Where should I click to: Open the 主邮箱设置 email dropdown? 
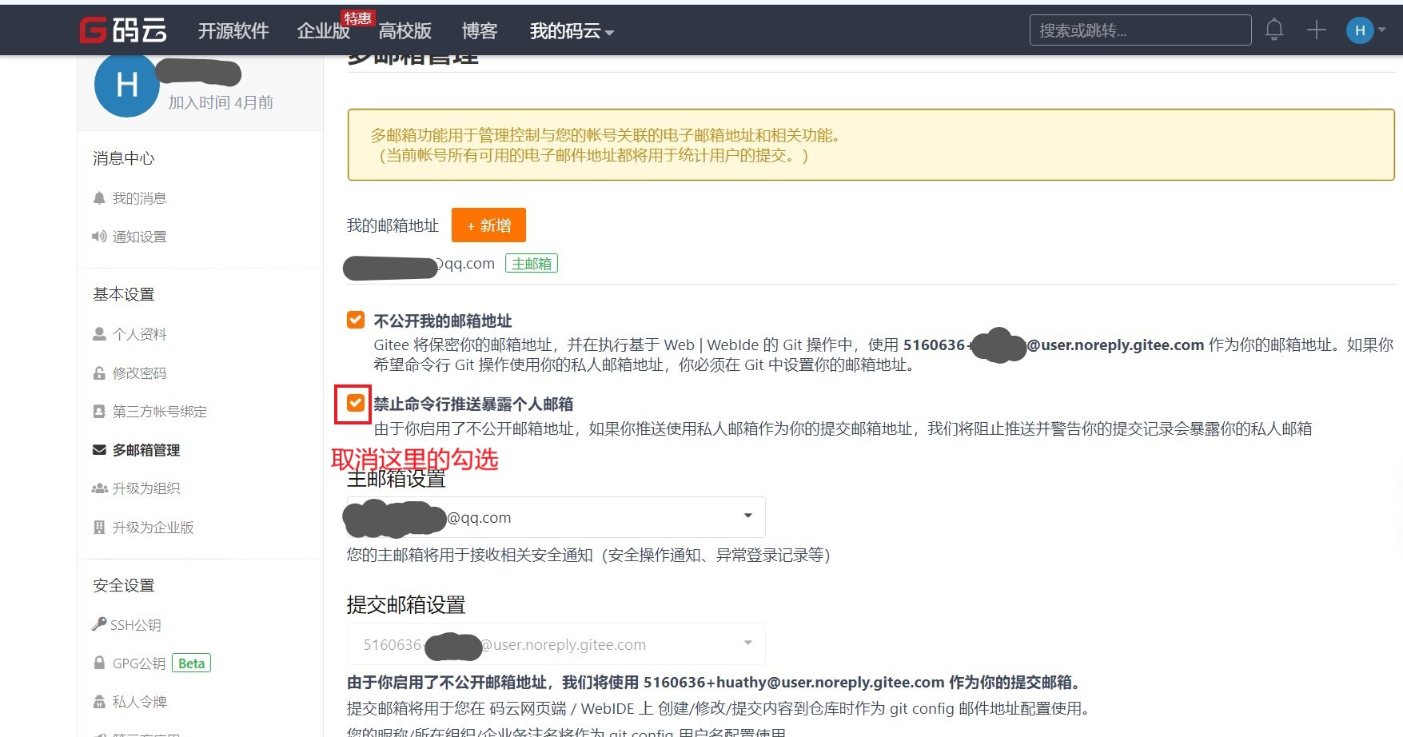click(x=747, y=516)
